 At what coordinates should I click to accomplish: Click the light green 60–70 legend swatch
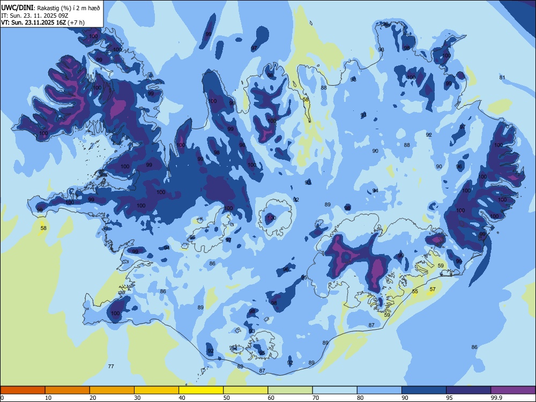point(290,390)
